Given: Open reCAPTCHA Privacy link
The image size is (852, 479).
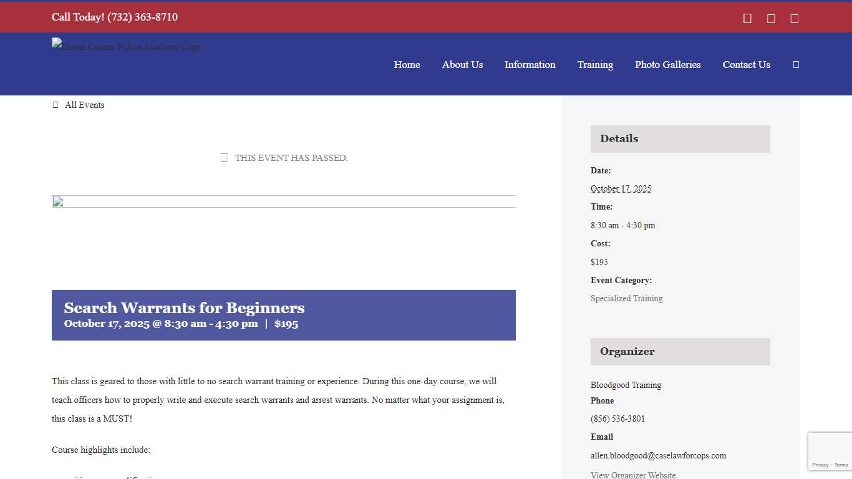Looking at the screenshot, I should point(820,465).
